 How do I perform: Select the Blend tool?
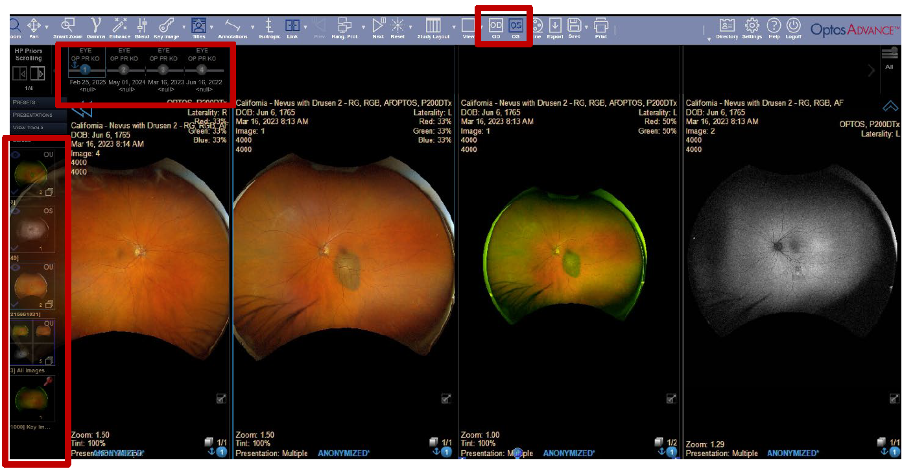pos(142,25)
